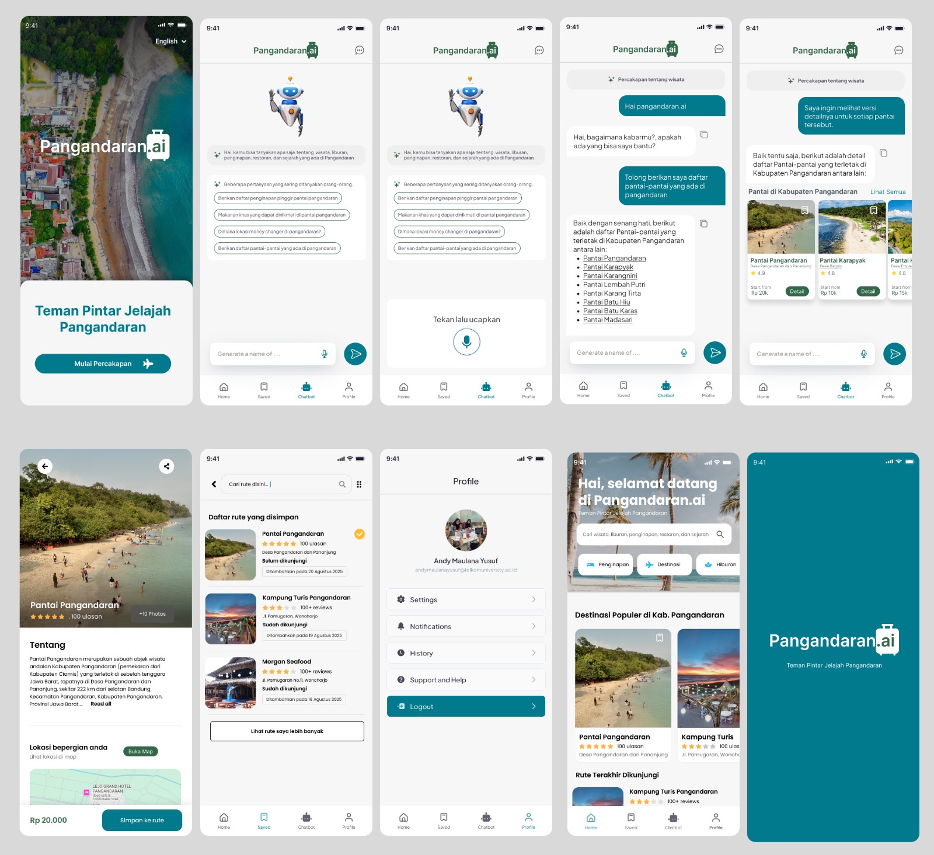Tap back arrow on Pantai Pangandaran detail photo
Image resolution: width=934 pixels, height=855 pixels.
point(45,466)
